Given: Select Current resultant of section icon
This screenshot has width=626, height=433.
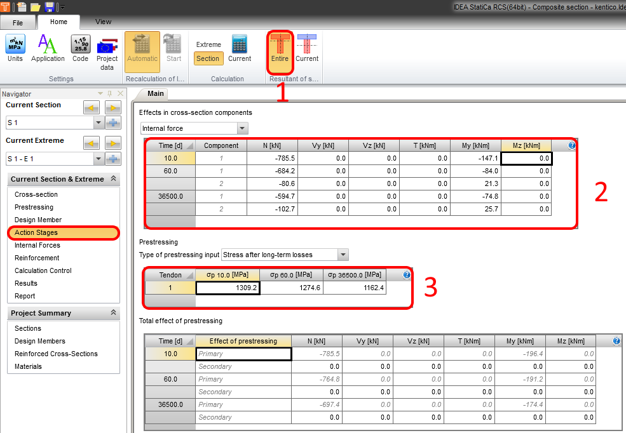Looking at the screenshot, I should (x=307, y=49).
